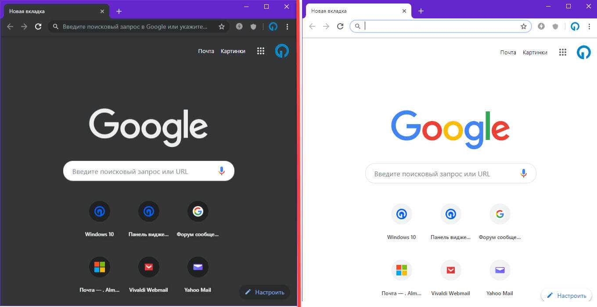Viewport: 597px width, 307px height.
Task: Open 'Windows 10' shortcut in light window
Action: click(x=402, y=221)
